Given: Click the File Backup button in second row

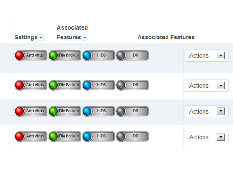Looking at the screenshot, I should coord(65,85).
